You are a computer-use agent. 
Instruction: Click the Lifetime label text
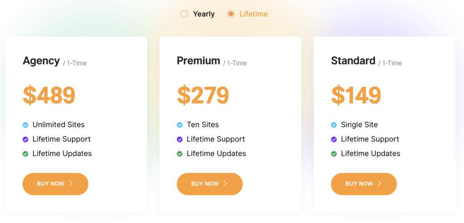(253, 14)
